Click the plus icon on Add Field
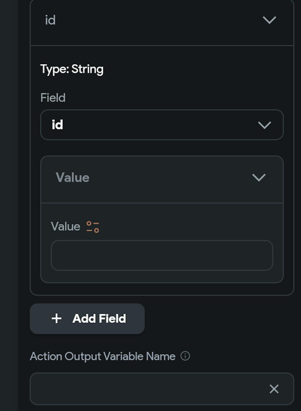This screenshot has width=301, height=411. pos(56,318)
